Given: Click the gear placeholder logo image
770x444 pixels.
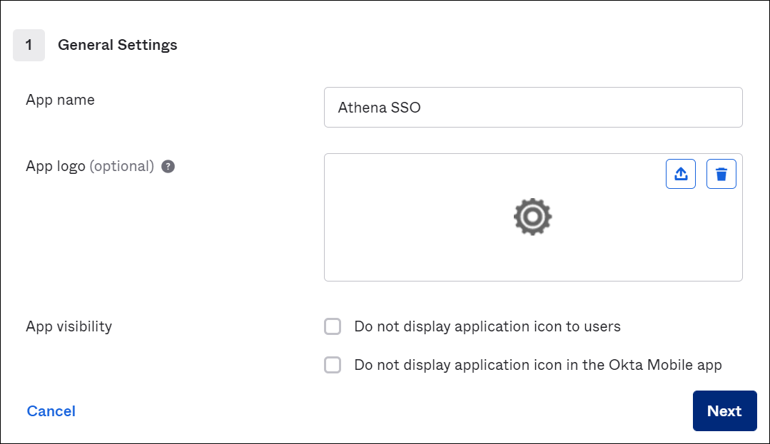Looking at the screenshot, I should pos(532,217).
